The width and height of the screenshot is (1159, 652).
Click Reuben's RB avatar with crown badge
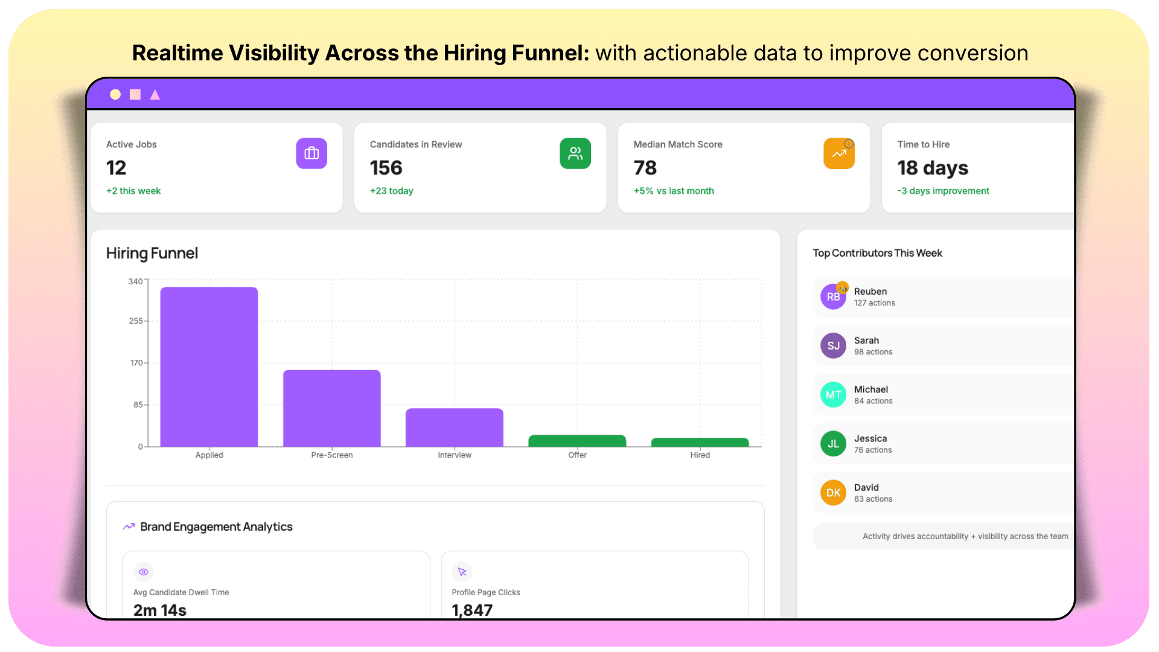tap(833, 296)
